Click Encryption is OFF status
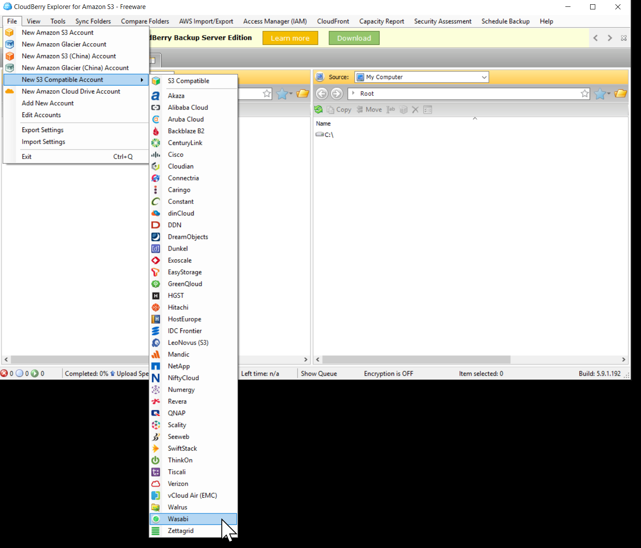Viewport: 641px width, 548px height. 388,374
